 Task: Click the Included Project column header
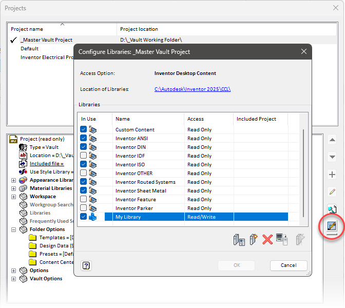[x=260, y=119]
